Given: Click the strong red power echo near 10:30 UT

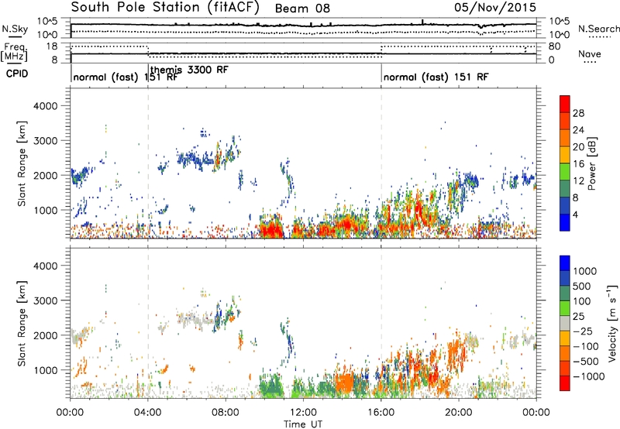Looking at the screenshot, I should tap(270, 229).
